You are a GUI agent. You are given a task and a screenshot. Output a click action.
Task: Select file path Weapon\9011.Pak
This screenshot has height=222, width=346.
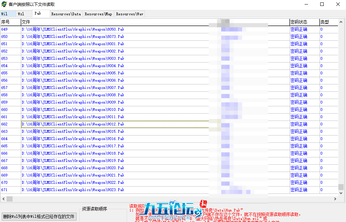click(73, 117)
